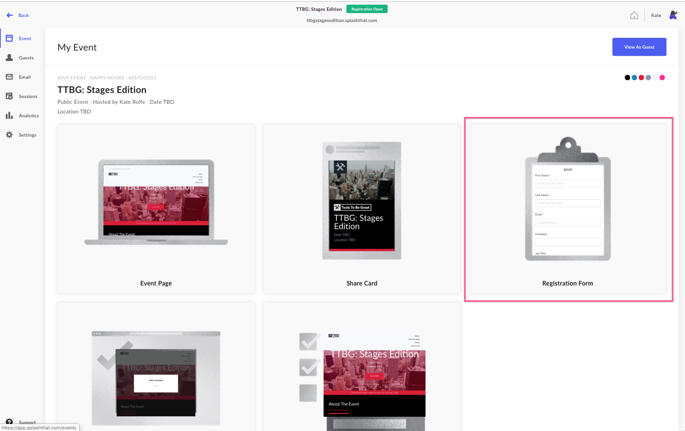Screen dimensions: 685x431
Task: Click the TTBG: Stages Edition event title
Action: [102, 90]
